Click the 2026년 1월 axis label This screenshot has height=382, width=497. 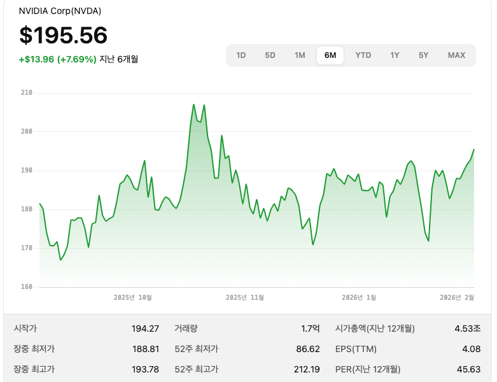[x=359, y=297]
